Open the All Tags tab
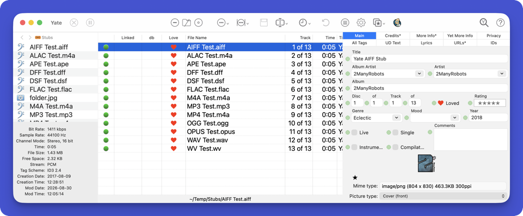This screenshot has width=523, height=216. tap(359, 43)
